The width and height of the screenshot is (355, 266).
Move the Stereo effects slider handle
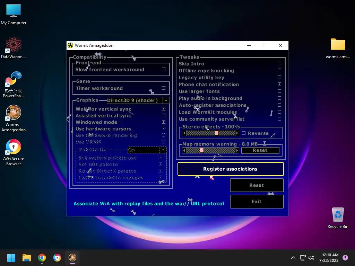coord(217,133)
